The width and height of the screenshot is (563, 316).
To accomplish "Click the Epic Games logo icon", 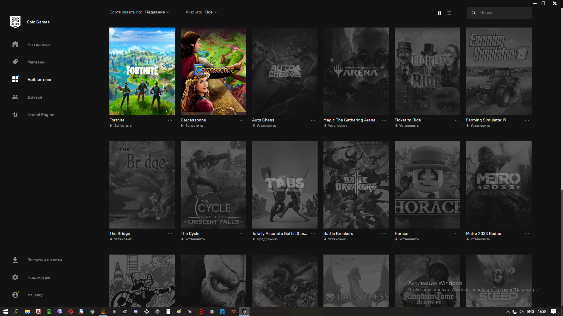I will click(15, 22).
